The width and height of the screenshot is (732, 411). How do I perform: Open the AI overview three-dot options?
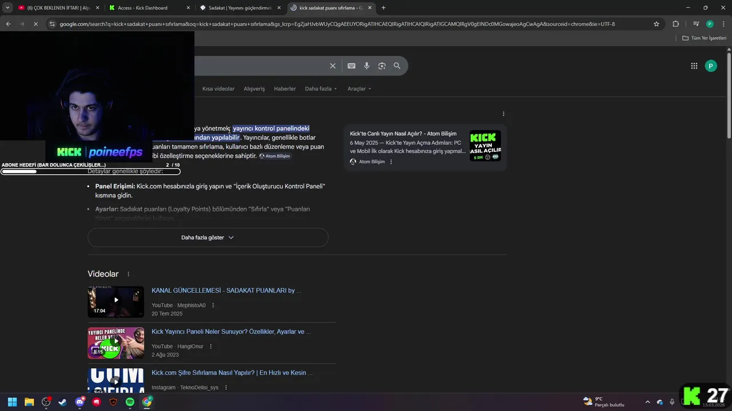[503, 114]
